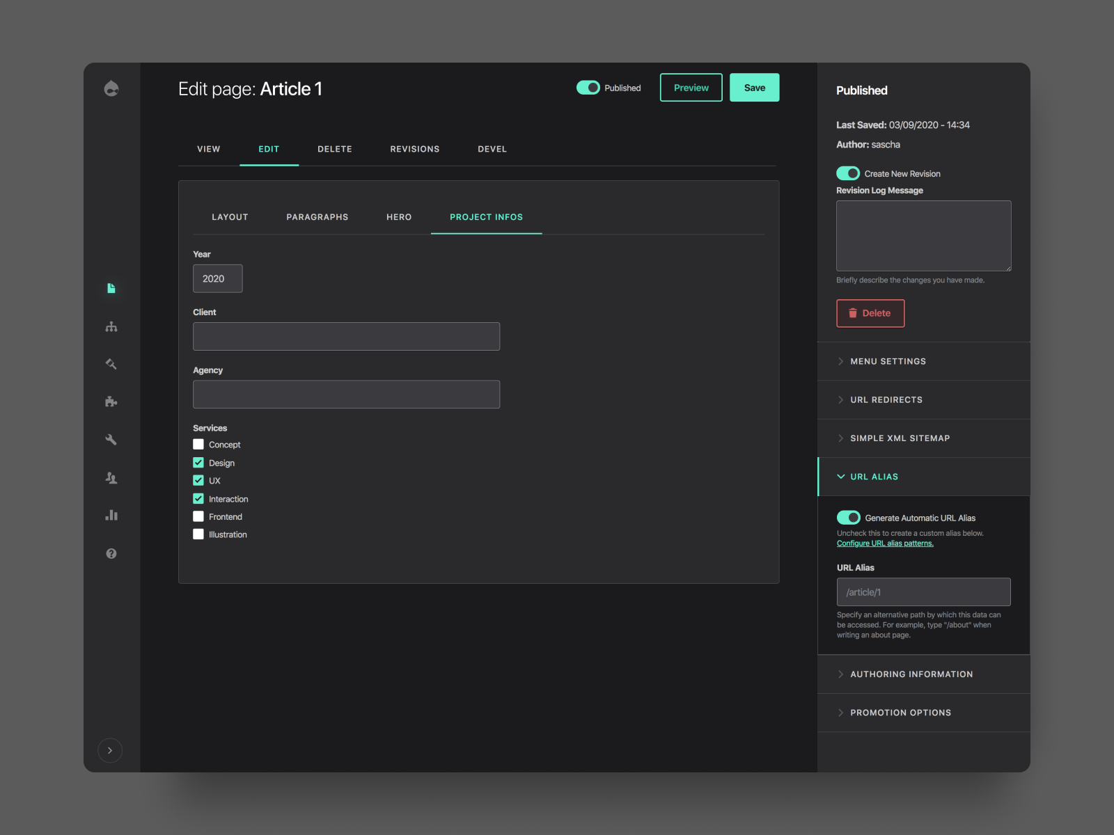Open Reports via the bar chart icon
The height and width of the screenshot is (835, 1114).
tap(111, 515)
